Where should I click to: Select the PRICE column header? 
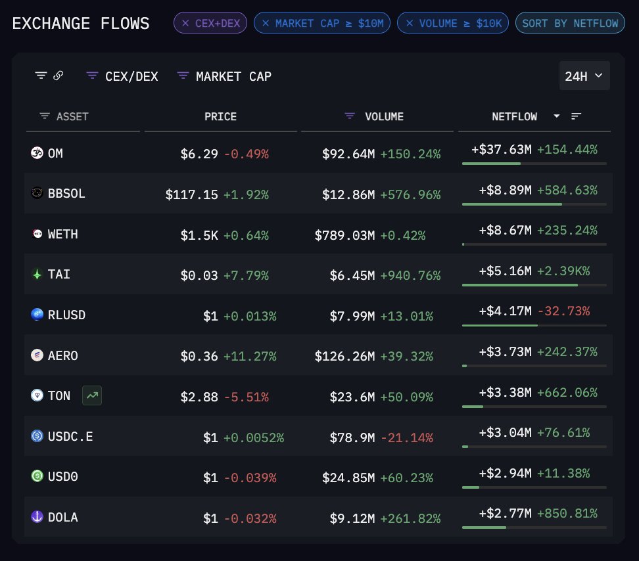point(220,116)
